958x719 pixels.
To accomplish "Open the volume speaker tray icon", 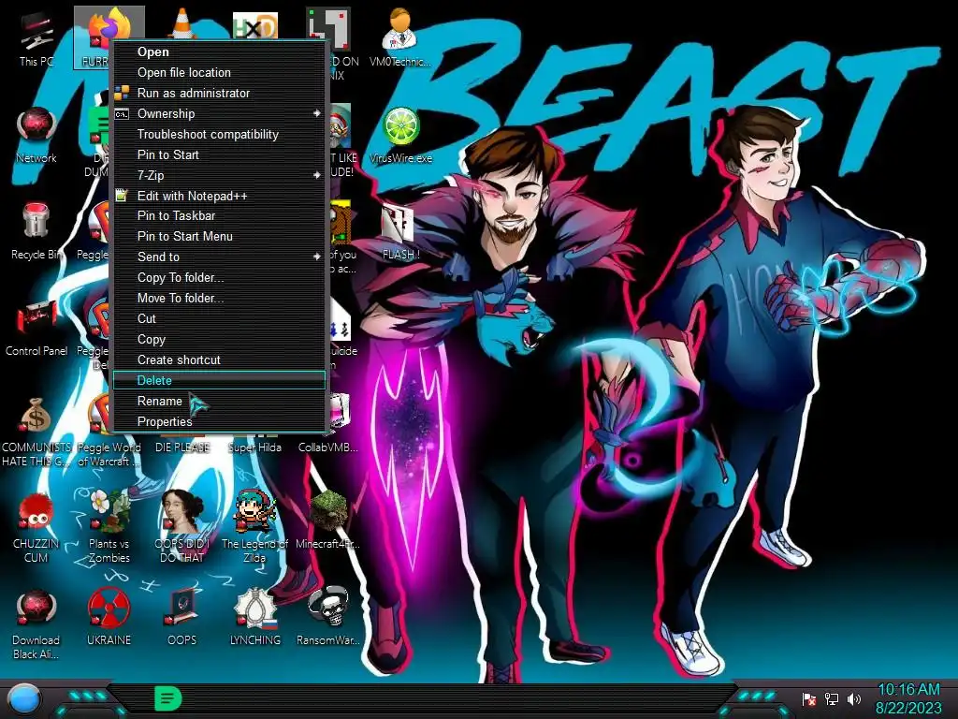I will tap(854, 698).
